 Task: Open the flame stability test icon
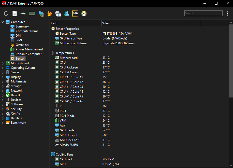coord(49,13)
